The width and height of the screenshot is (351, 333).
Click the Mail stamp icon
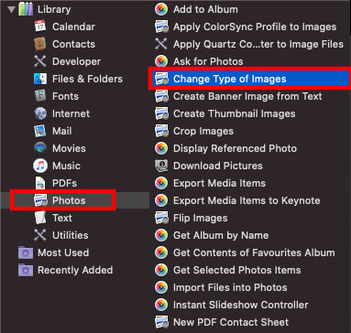point(40,131)
